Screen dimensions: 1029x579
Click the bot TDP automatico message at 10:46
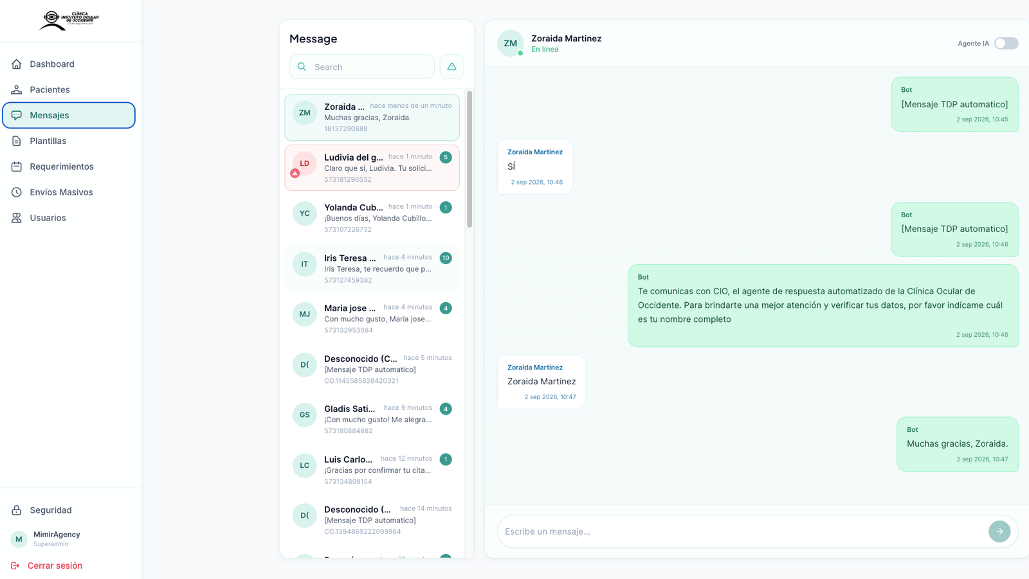pyautogui.click(x=954, y=229)
